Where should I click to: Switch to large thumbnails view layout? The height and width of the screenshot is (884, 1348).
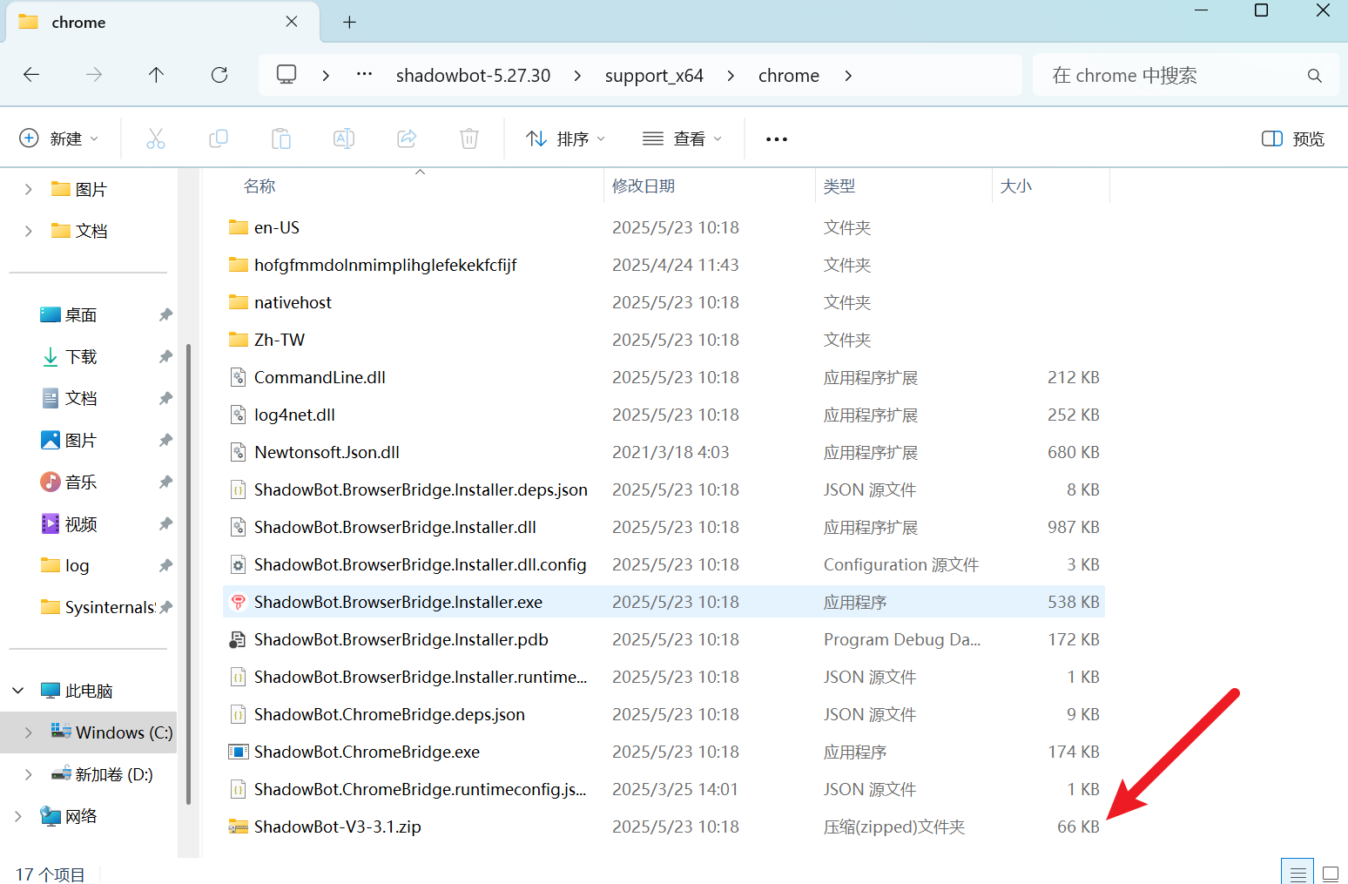click(1331, 873)
